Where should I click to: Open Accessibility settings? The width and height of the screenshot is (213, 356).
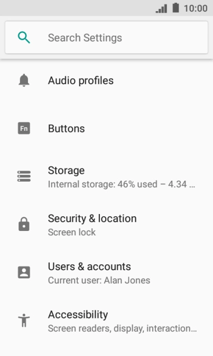[107, 321]
